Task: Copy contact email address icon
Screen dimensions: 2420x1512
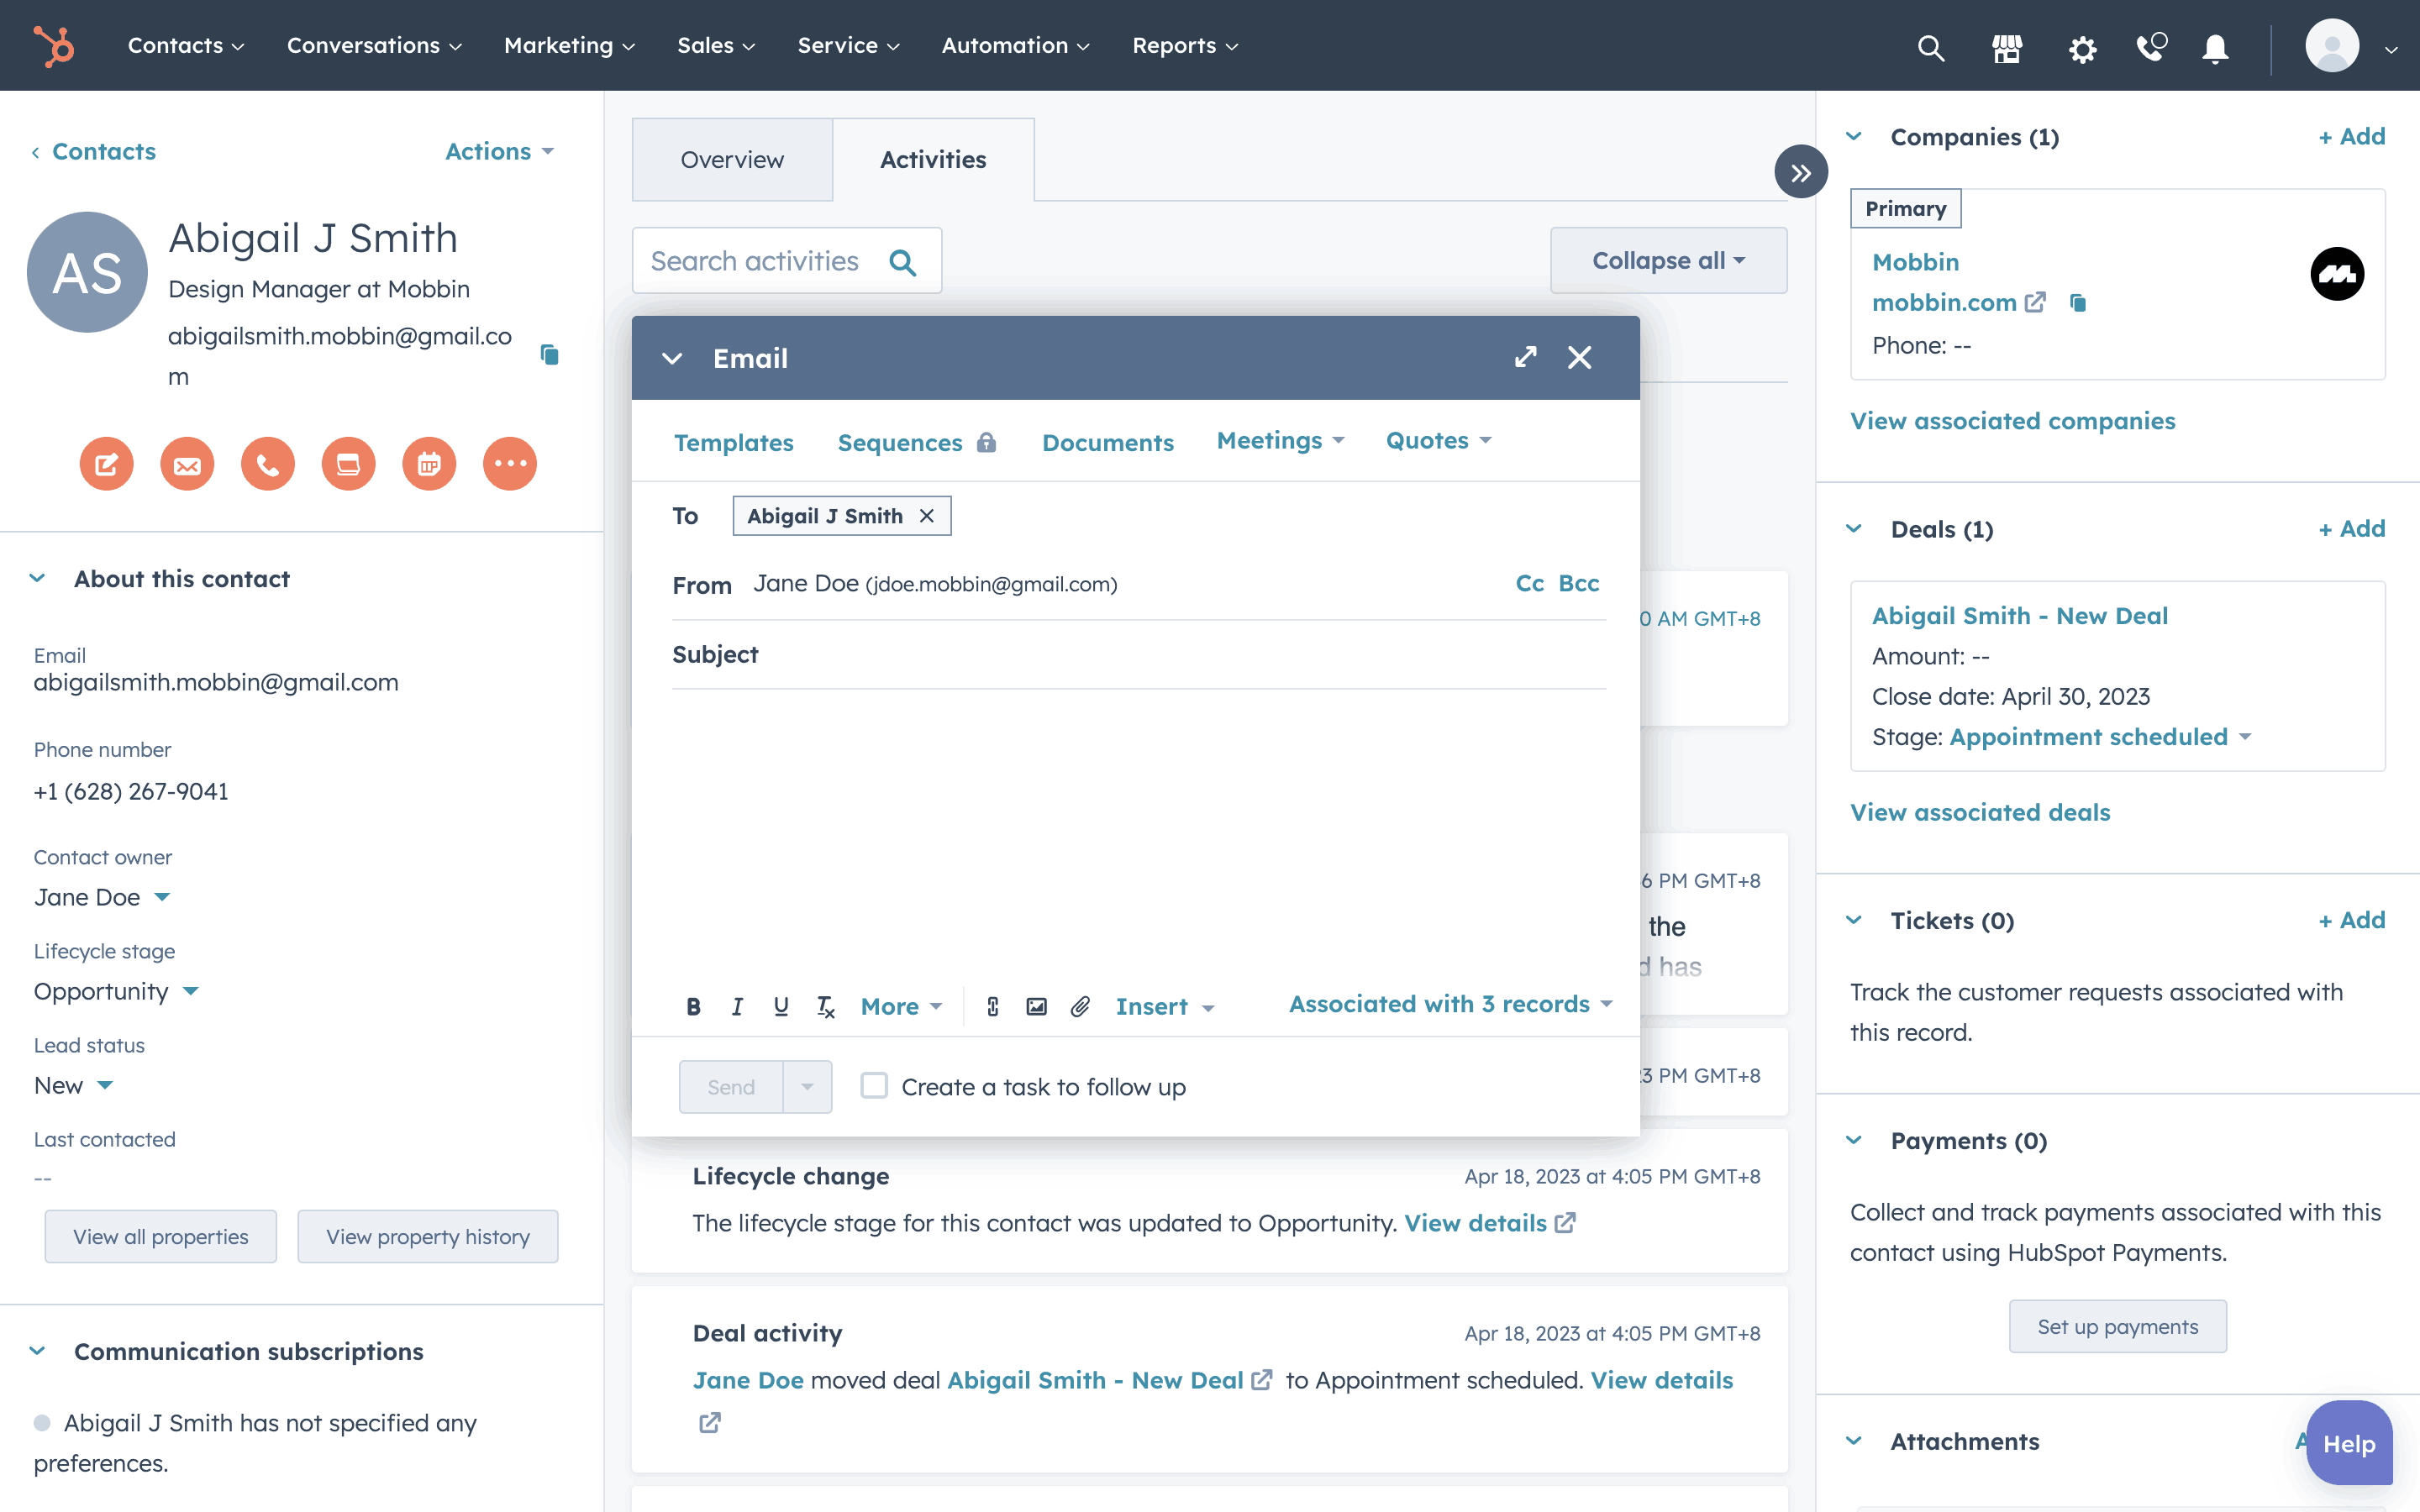Action: [549, 354]
